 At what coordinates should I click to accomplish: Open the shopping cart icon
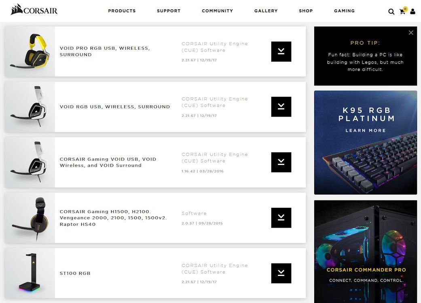[x=403, y=11]
